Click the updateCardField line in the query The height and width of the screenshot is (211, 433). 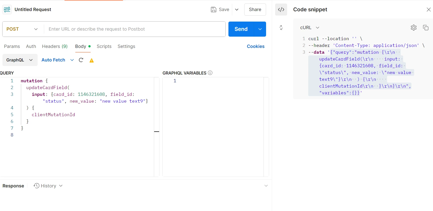coord(48,88)
